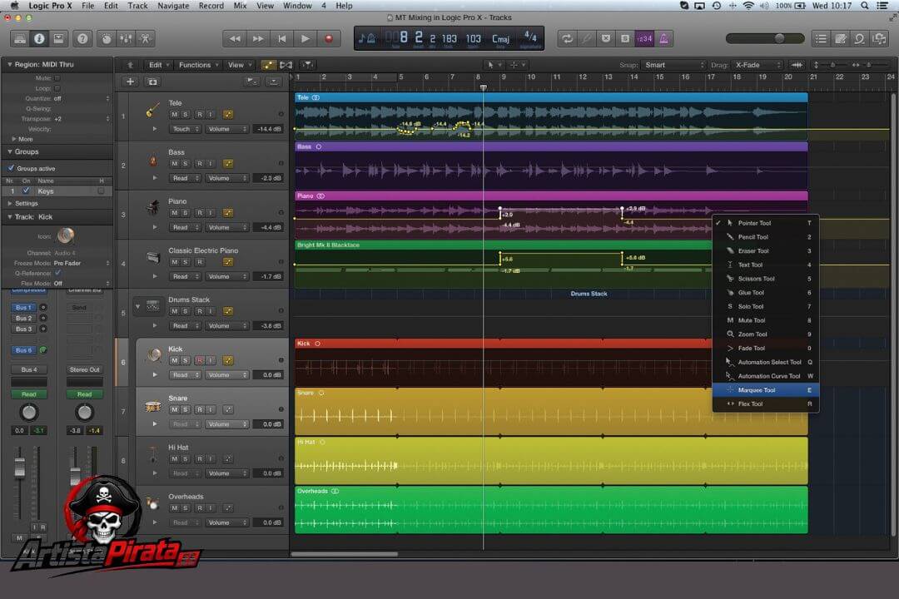Click the Bus 4 output slot

[28, 369]
